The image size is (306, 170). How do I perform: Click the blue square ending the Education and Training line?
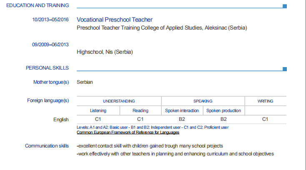click(x=285, y=6)
